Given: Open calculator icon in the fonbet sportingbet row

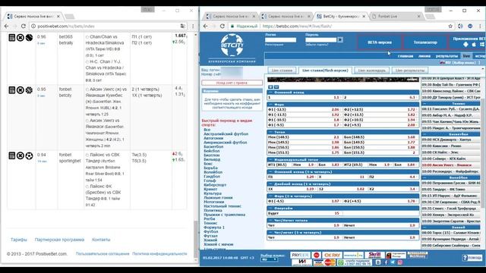Looking at the screenshot, I should [12, 155].
